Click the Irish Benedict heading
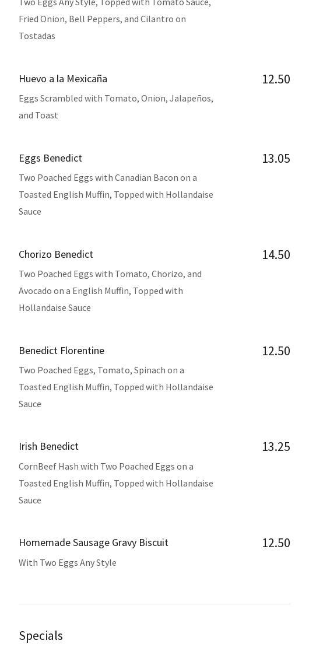309x658 pixels. coord(48,446)
